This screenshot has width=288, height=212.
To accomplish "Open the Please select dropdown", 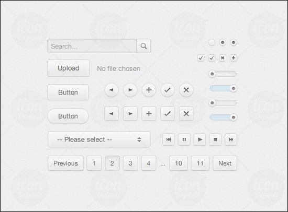I will tap(99, 139).
